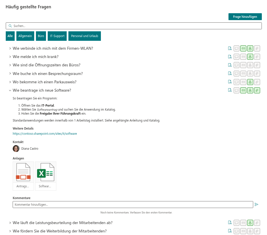Click the comment icon for the Firmen-WLAN question

(x=237, y=49)
